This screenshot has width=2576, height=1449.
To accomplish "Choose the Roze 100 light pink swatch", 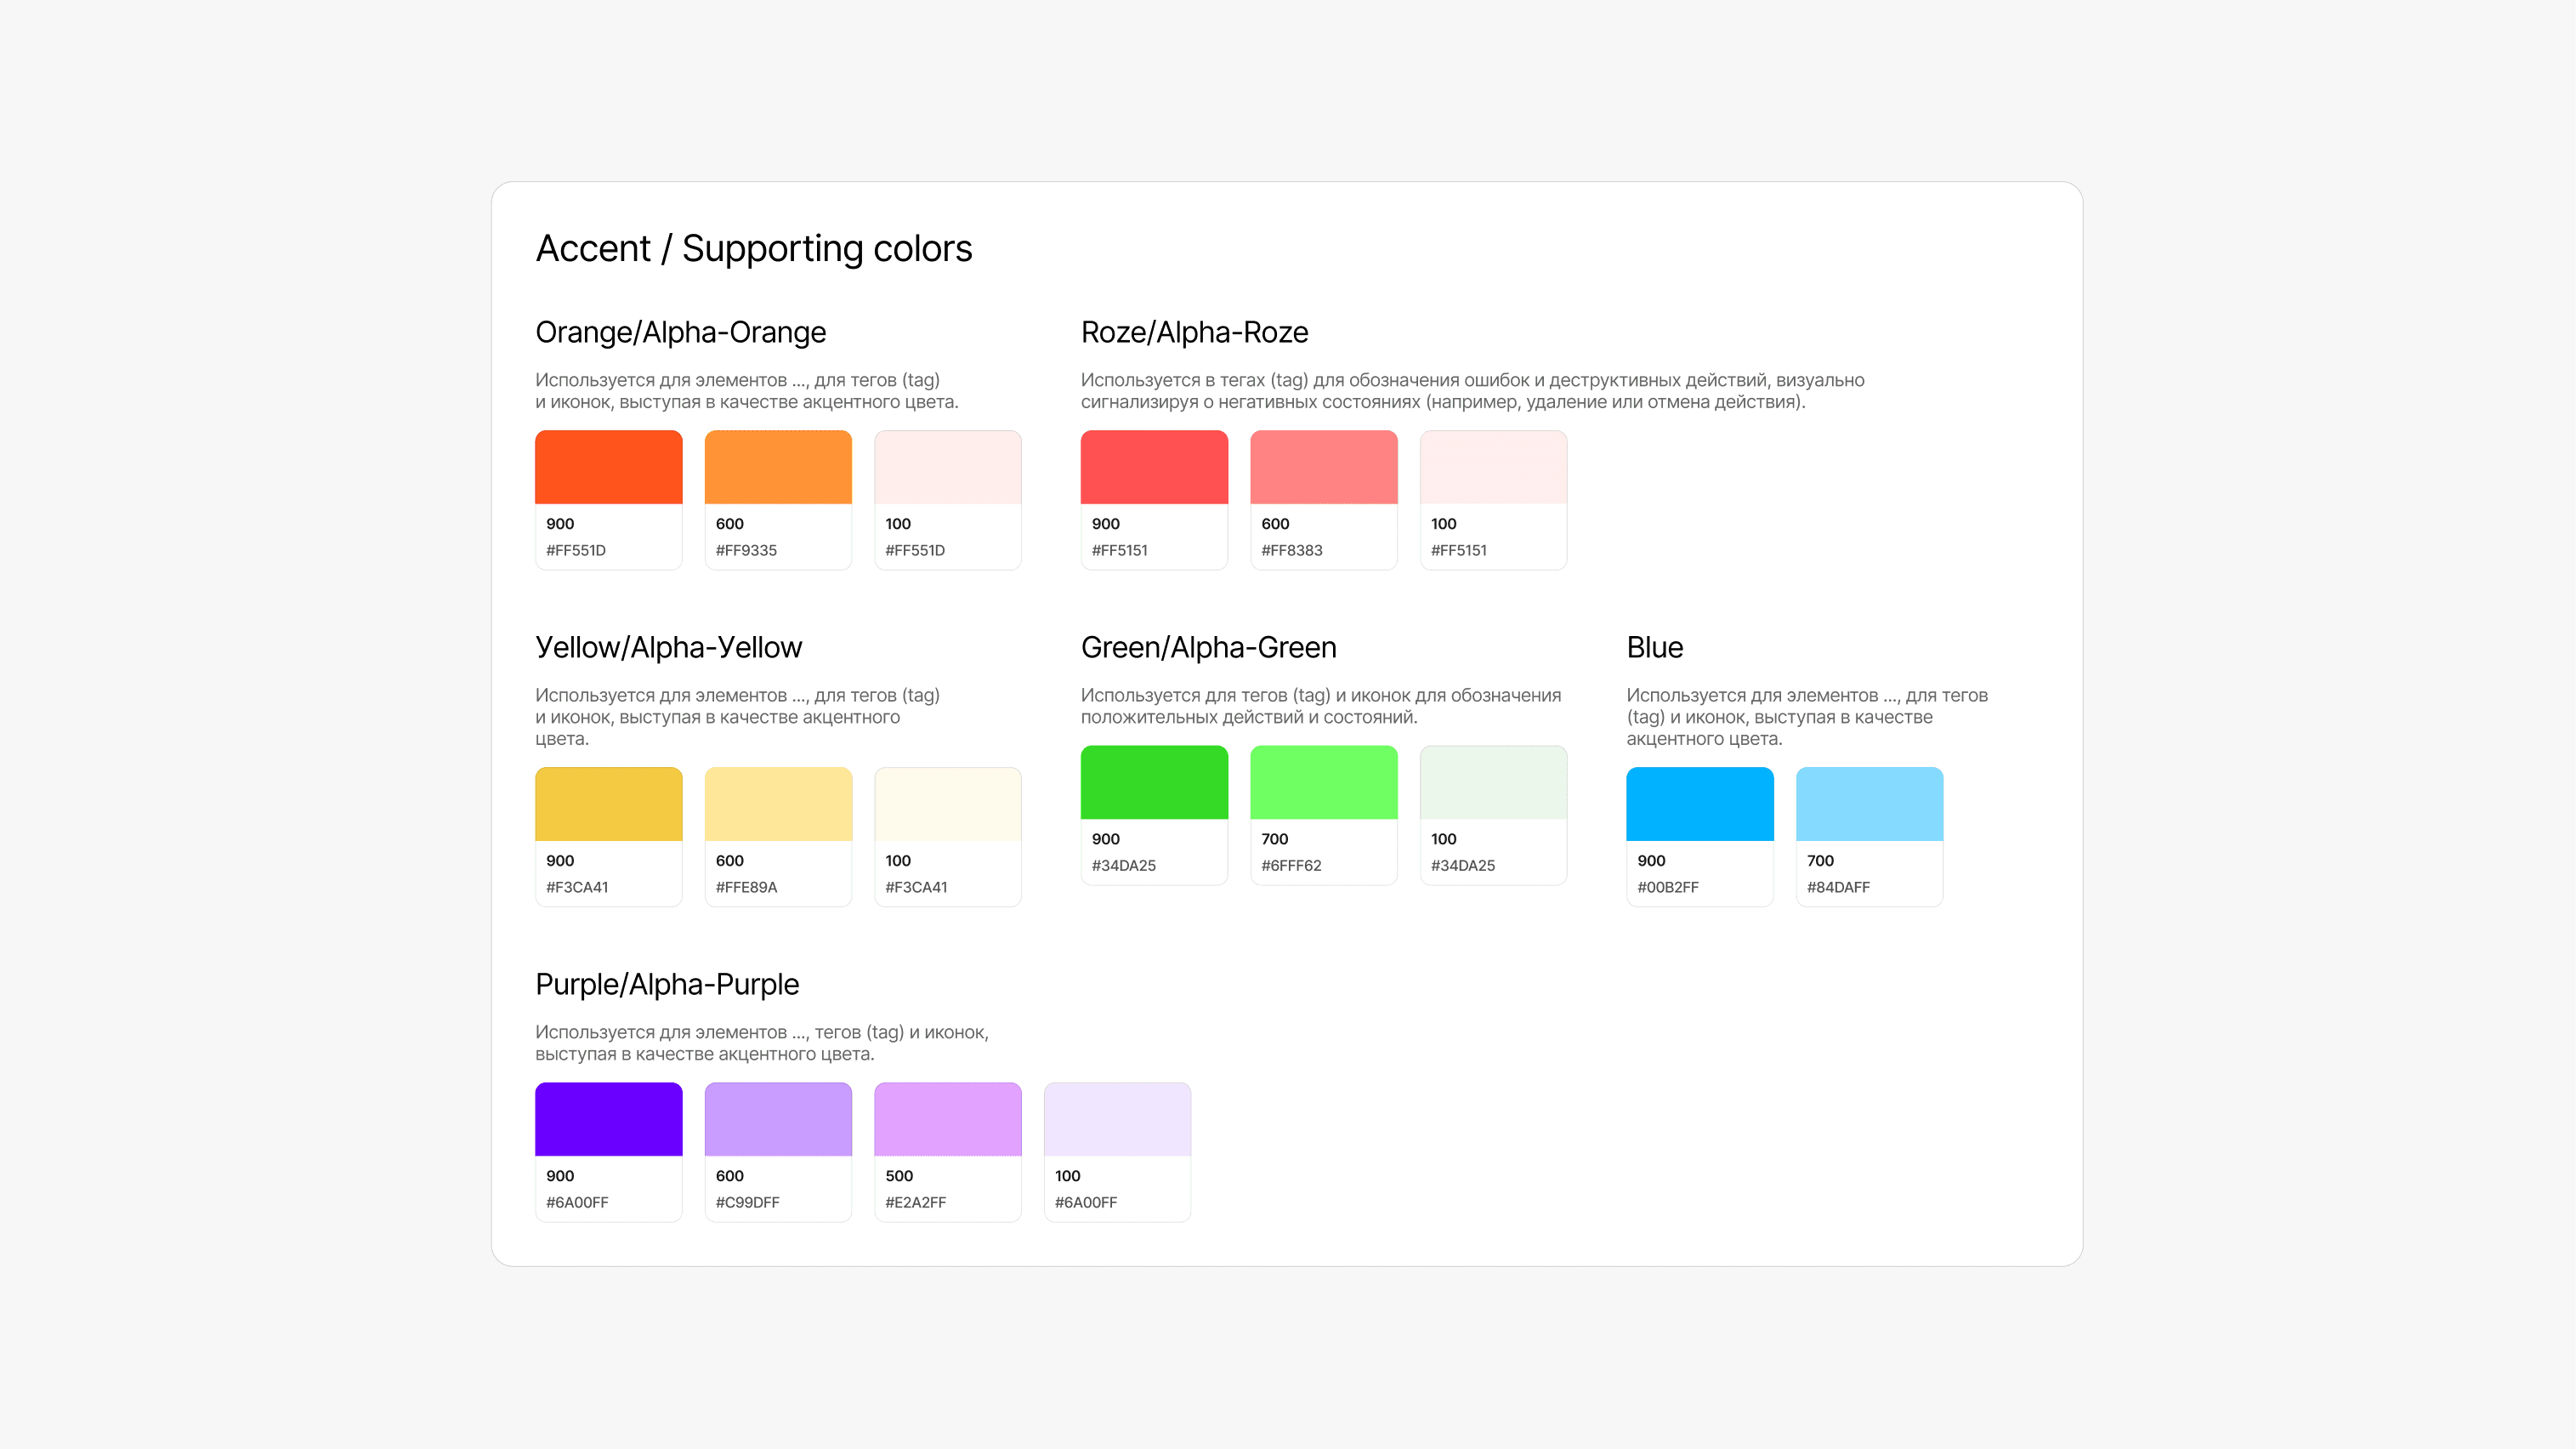I will 1493,500.
